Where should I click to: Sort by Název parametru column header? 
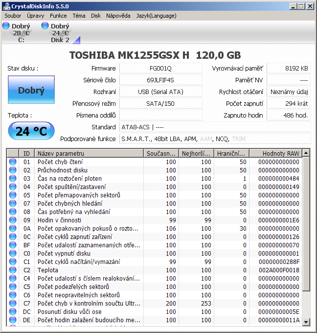[x=89, y=153]
